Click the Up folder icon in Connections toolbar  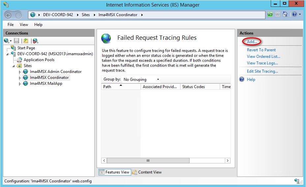pyautogui.click(x=26, y=41)
